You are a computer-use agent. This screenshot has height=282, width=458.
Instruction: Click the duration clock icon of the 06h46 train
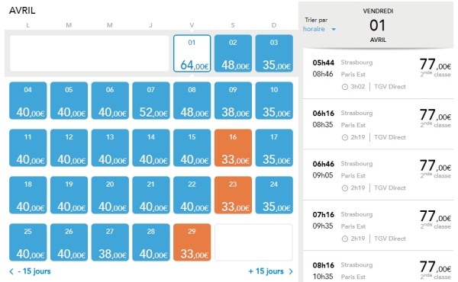click(345, 188)
